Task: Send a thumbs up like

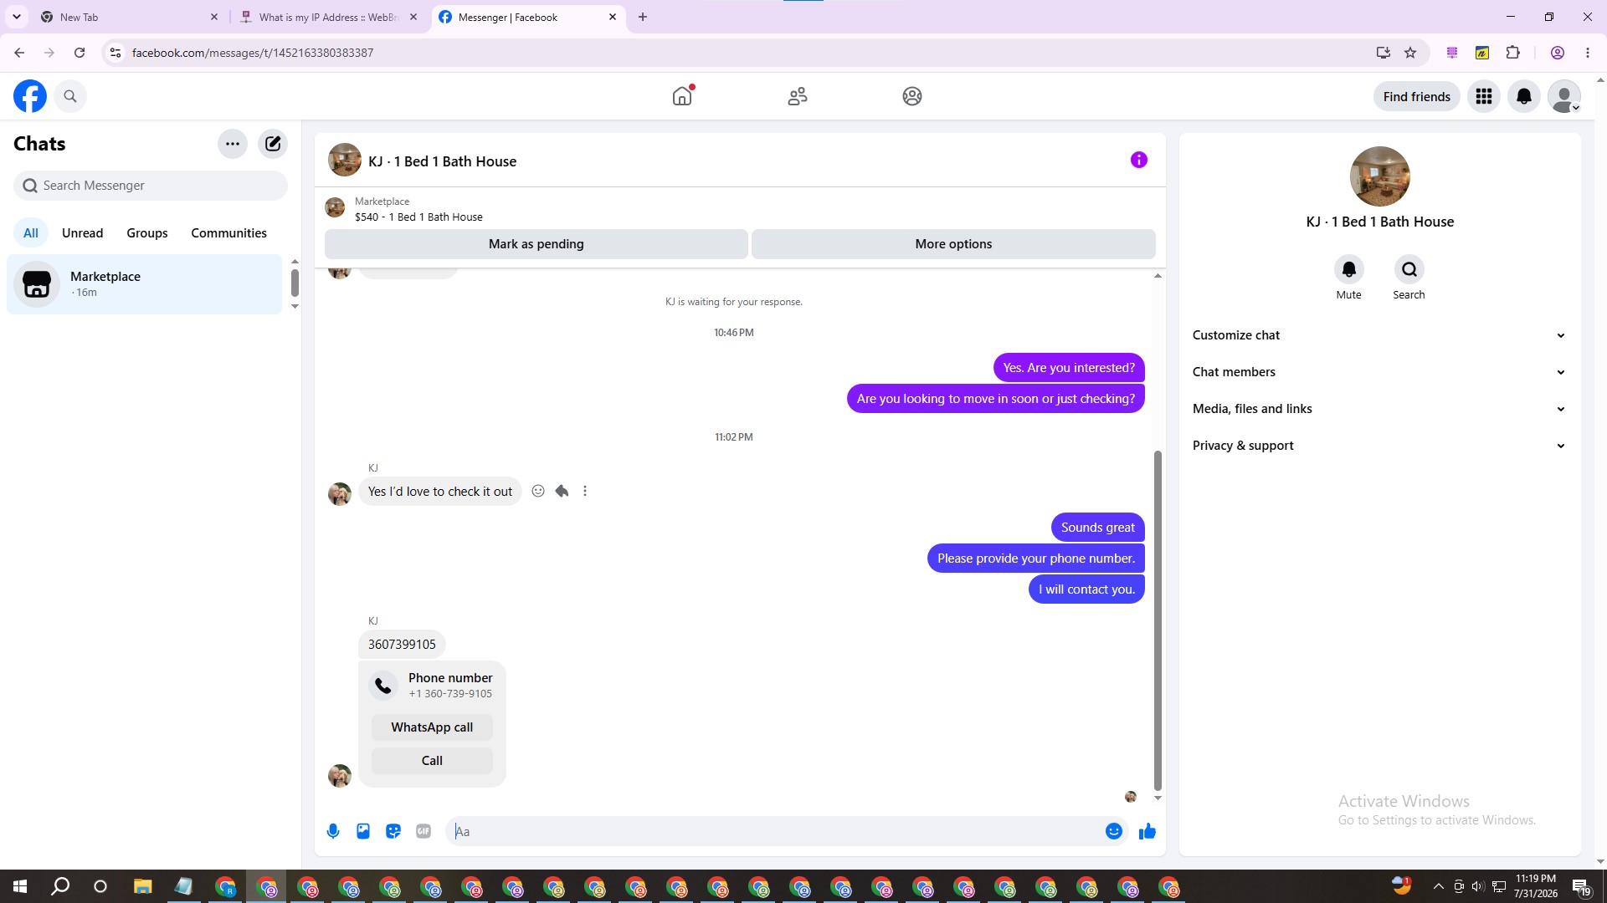Action: (1147, 831)
